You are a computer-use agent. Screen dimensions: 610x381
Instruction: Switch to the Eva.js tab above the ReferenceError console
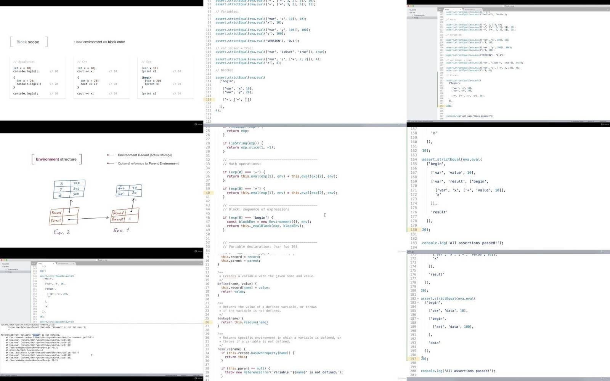(x=46, y=263)
